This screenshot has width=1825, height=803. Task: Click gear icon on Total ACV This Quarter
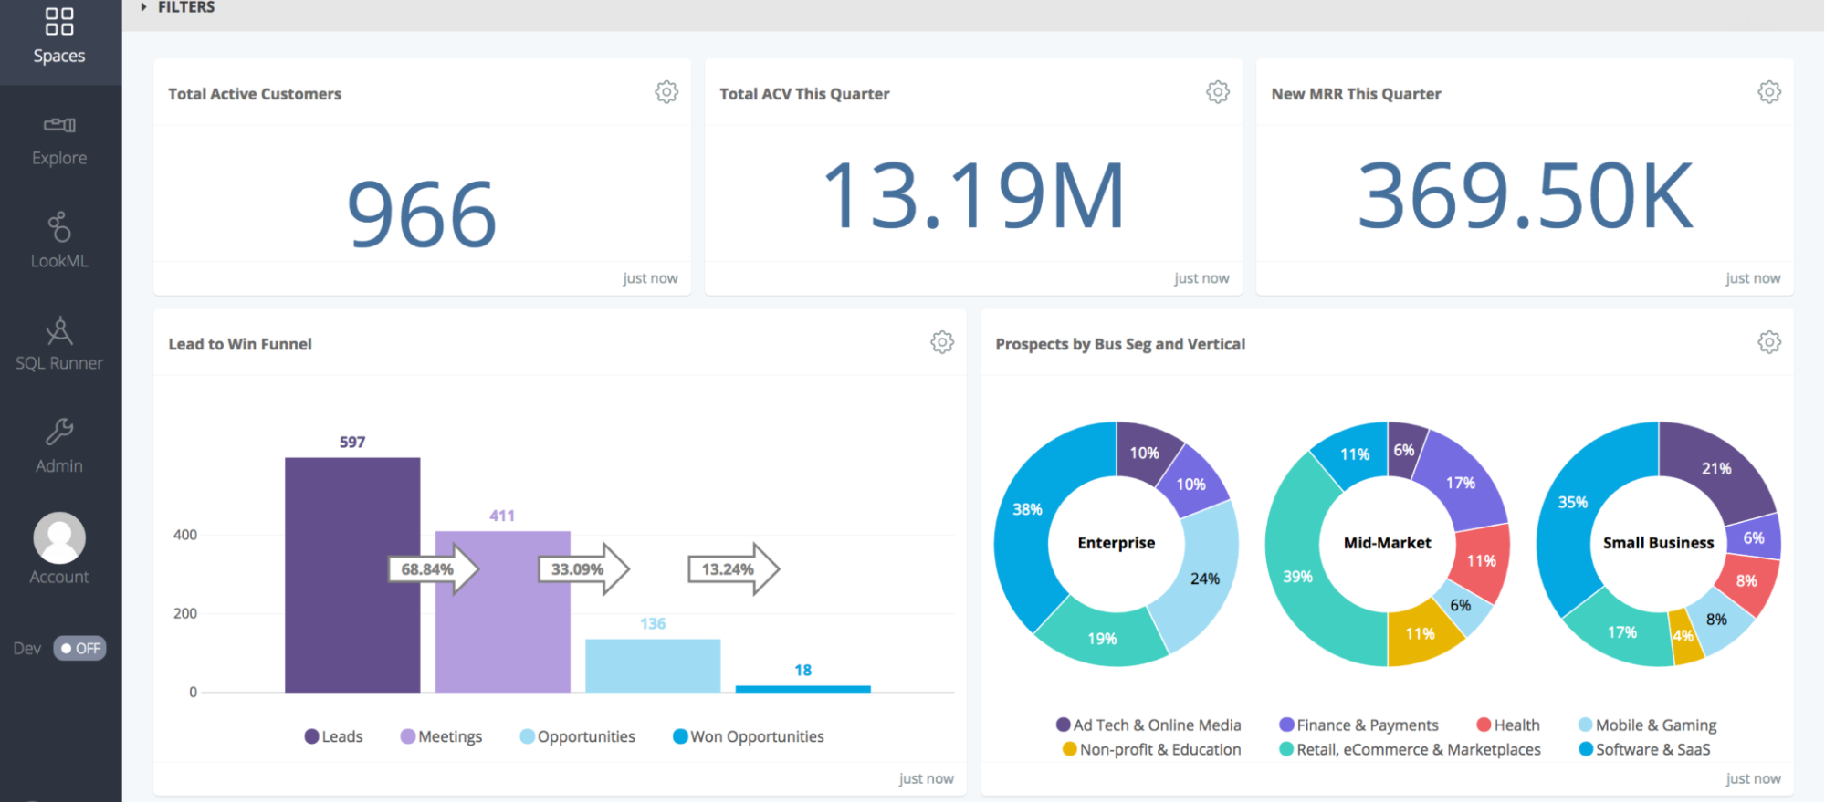coord(1218,92)
